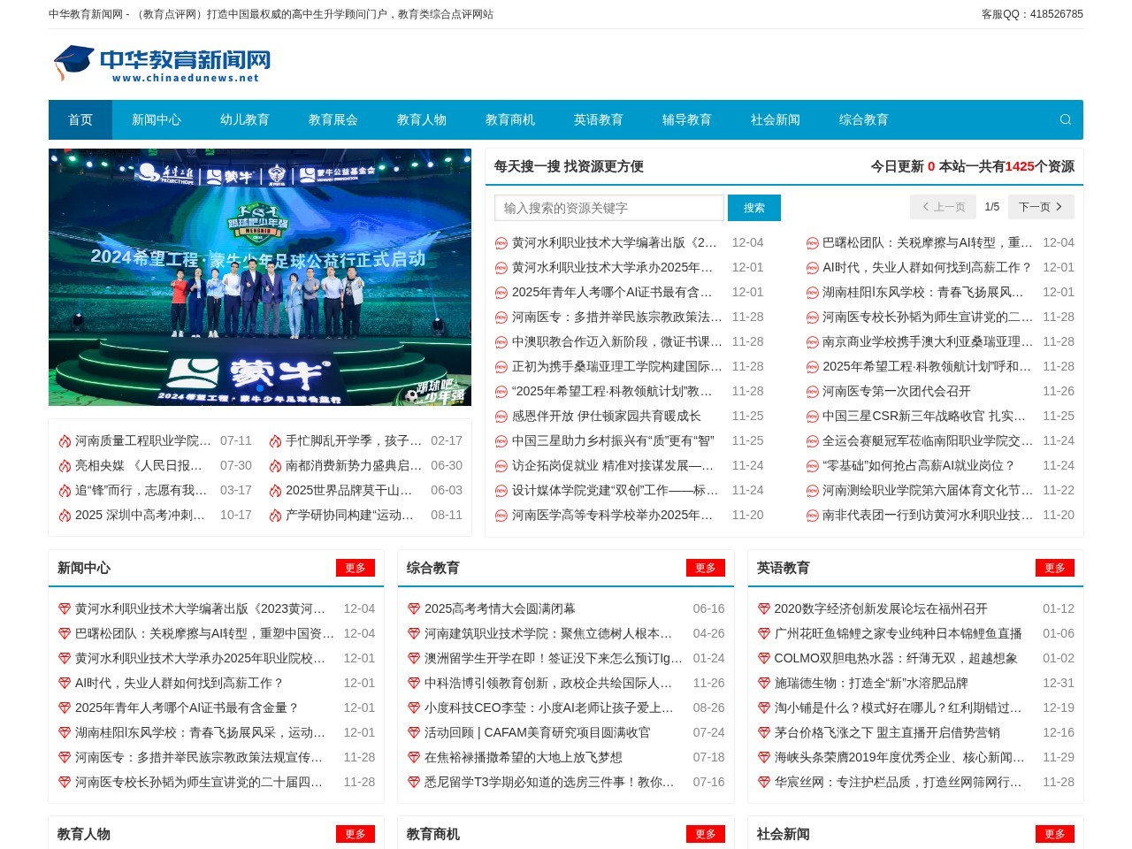Go to the 下一页 next page arrow

pyautogui.click(x=1041, y=206)
